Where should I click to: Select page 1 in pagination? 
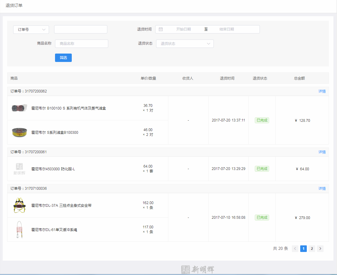coord(304,249)
